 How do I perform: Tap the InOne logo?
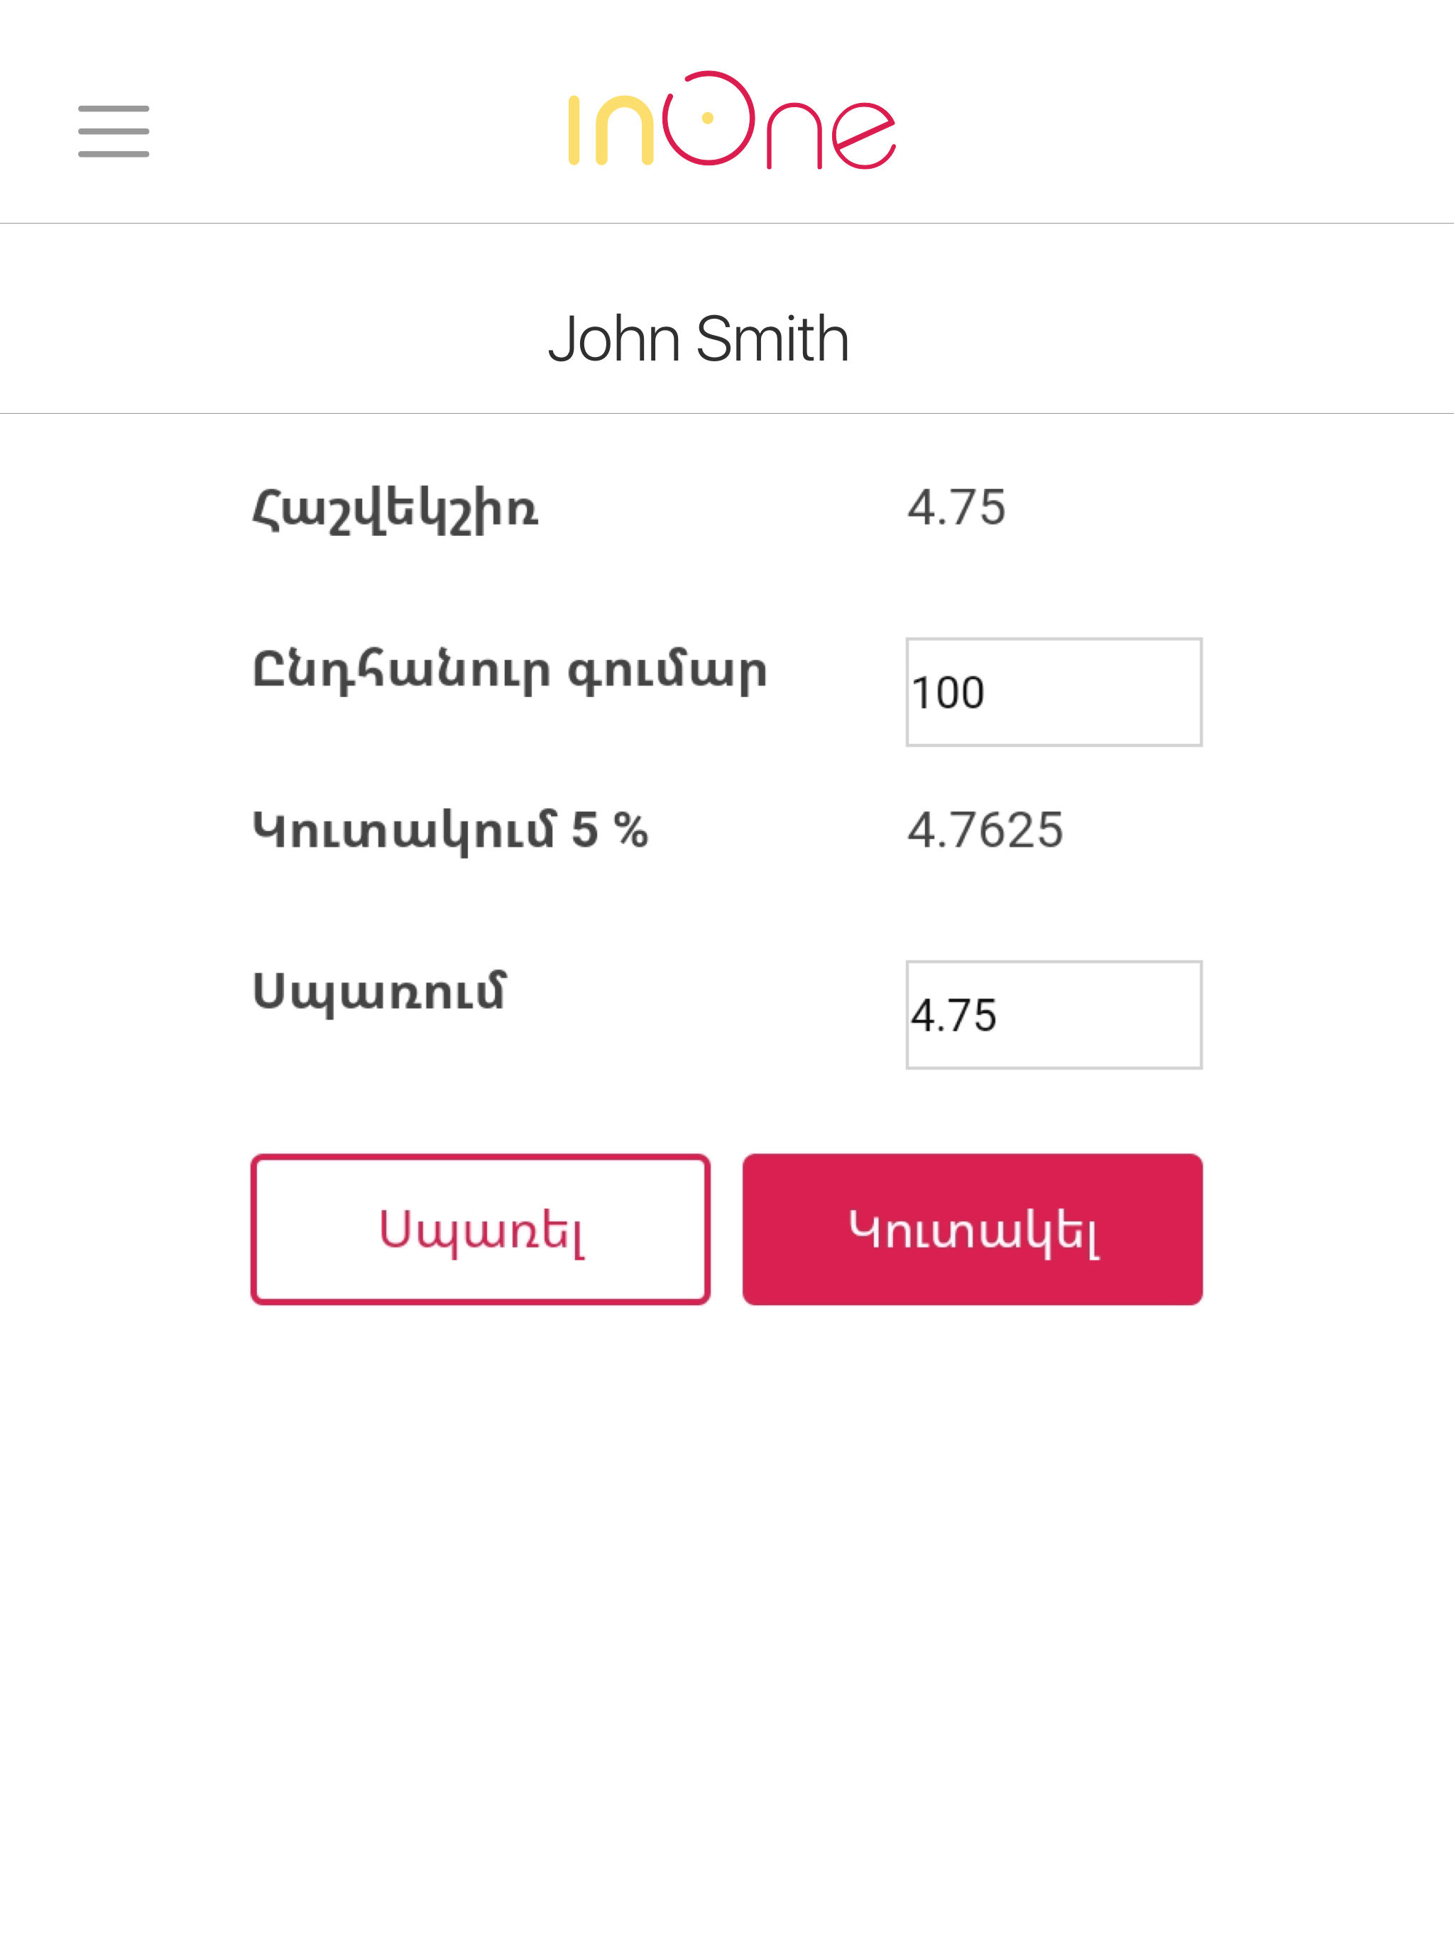(732, 120)
